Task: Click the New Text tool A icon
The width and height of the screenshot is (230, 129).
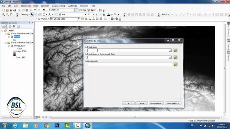Action: point(50,14)
